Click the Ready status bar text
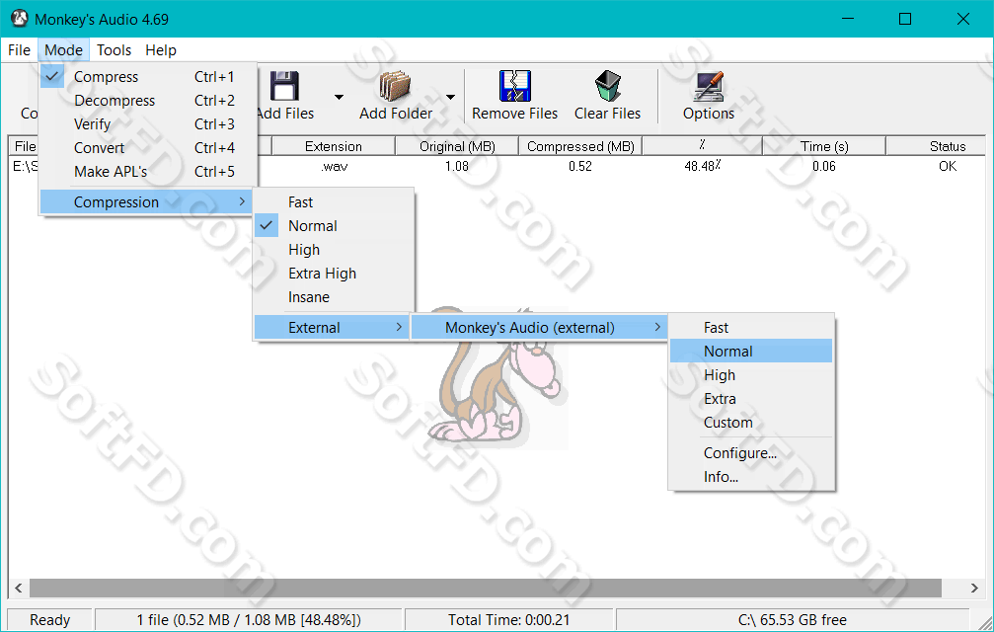Image resolution: width=994 pixels, height=632 pixels. pyautogui.click(x=50, y=620)
